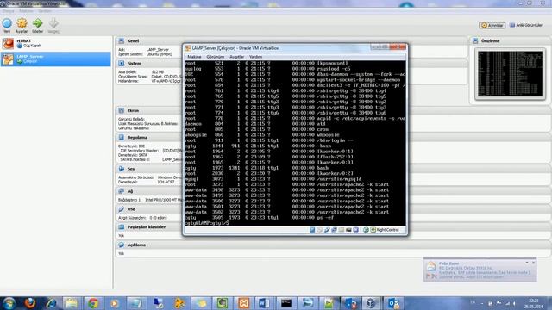
Task: Open Microsoft Word from the taskbar
Action: (265, 302)
